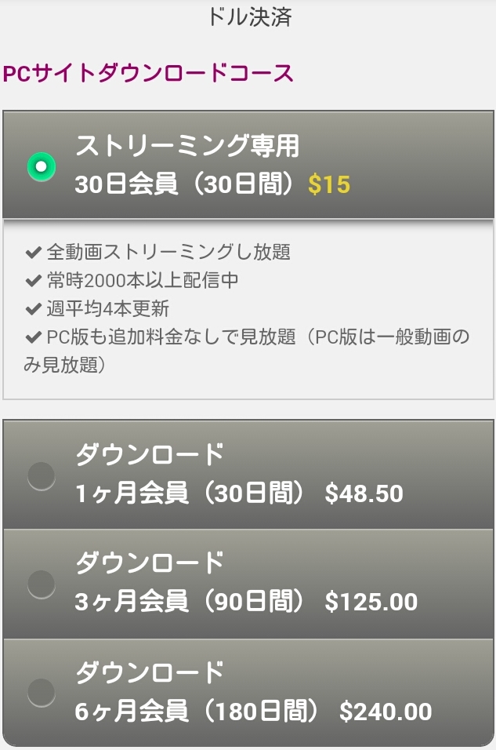Click the checkmark icon beside 常時2000本以上配信中
Screen dimensions: 496x750
click(x=33, y=281)
